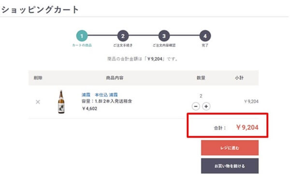This screenshot has height=177, width=290.
Task: Open the 浦霞 本仕込 product link
Action: [x=100, y=95]
